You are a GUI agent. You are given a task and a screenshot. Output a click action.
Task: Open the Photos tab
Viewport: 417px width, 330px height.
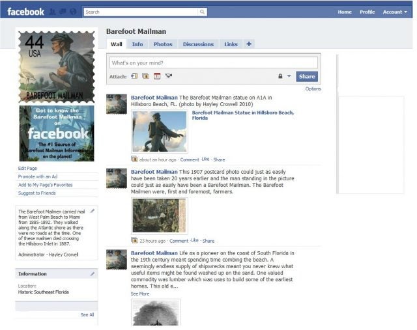(x=163, y=44)
